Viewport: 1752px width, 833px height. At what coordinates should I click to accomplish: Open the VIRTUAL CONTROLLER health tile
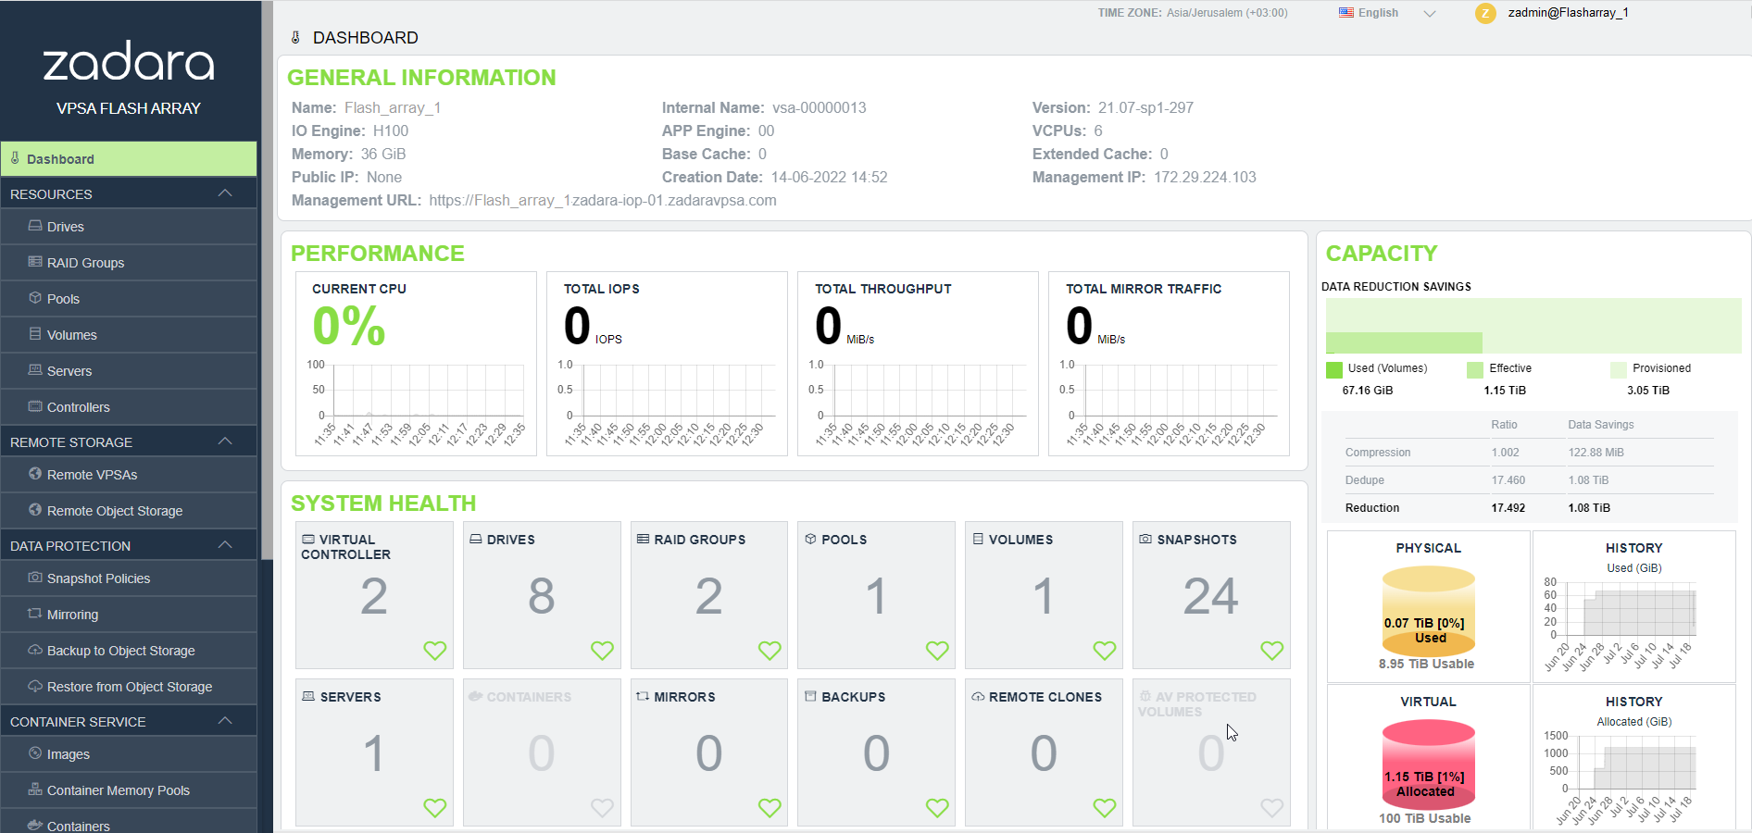pos(374,595)
